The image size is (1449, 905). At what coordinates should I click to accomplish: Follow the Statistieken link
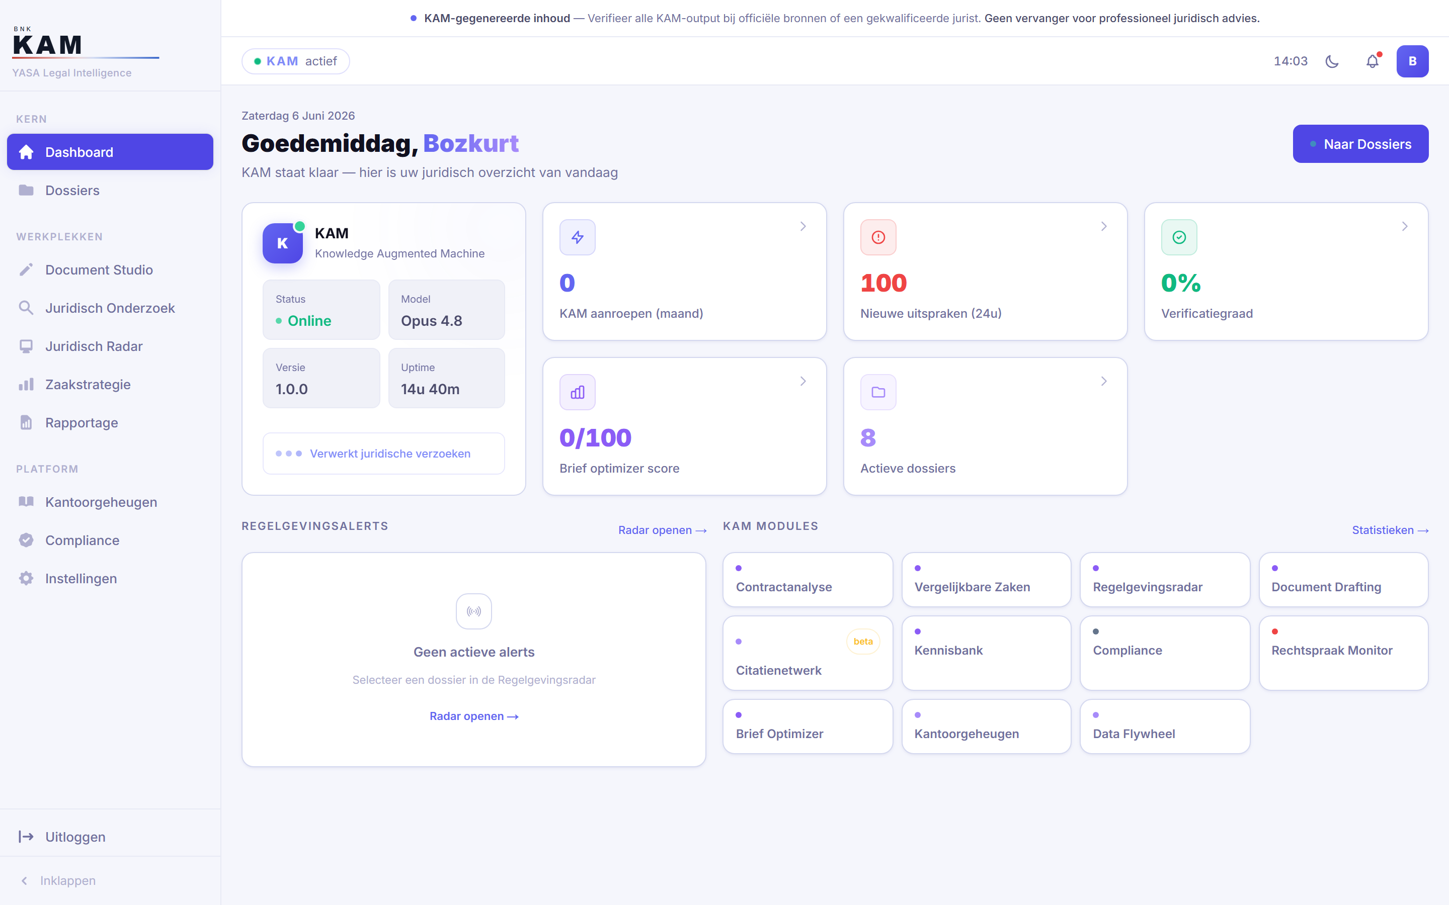(x=1390, y=530)
